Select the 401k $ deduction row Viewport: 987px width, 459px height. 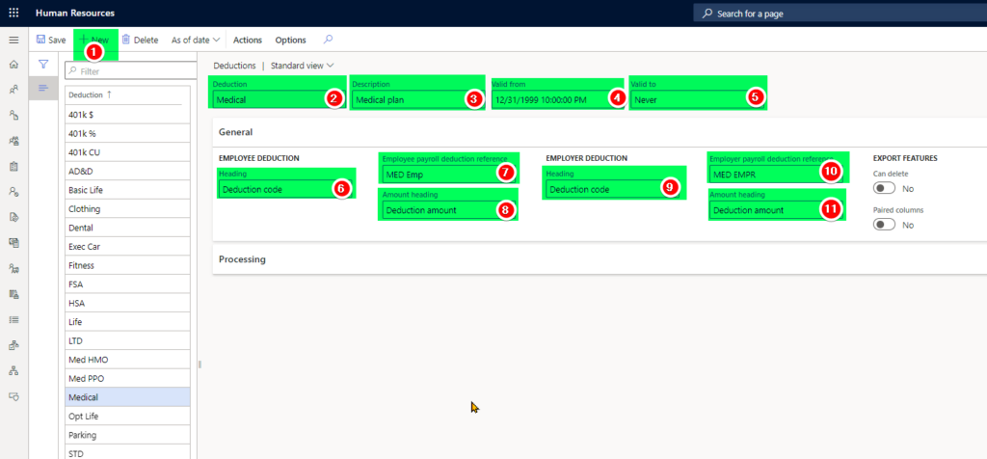coord(128,115)
